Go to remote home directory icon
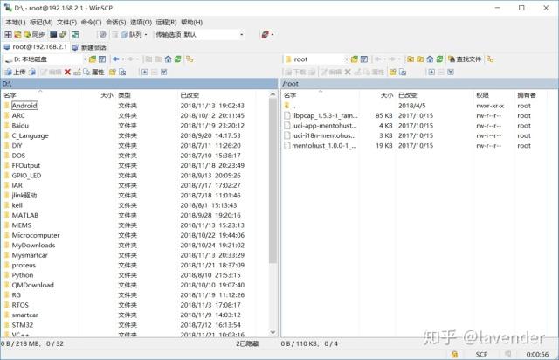 [430, 59]
